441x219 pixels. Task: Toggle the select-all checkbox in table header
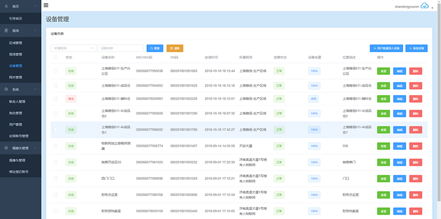click(55, 58)
